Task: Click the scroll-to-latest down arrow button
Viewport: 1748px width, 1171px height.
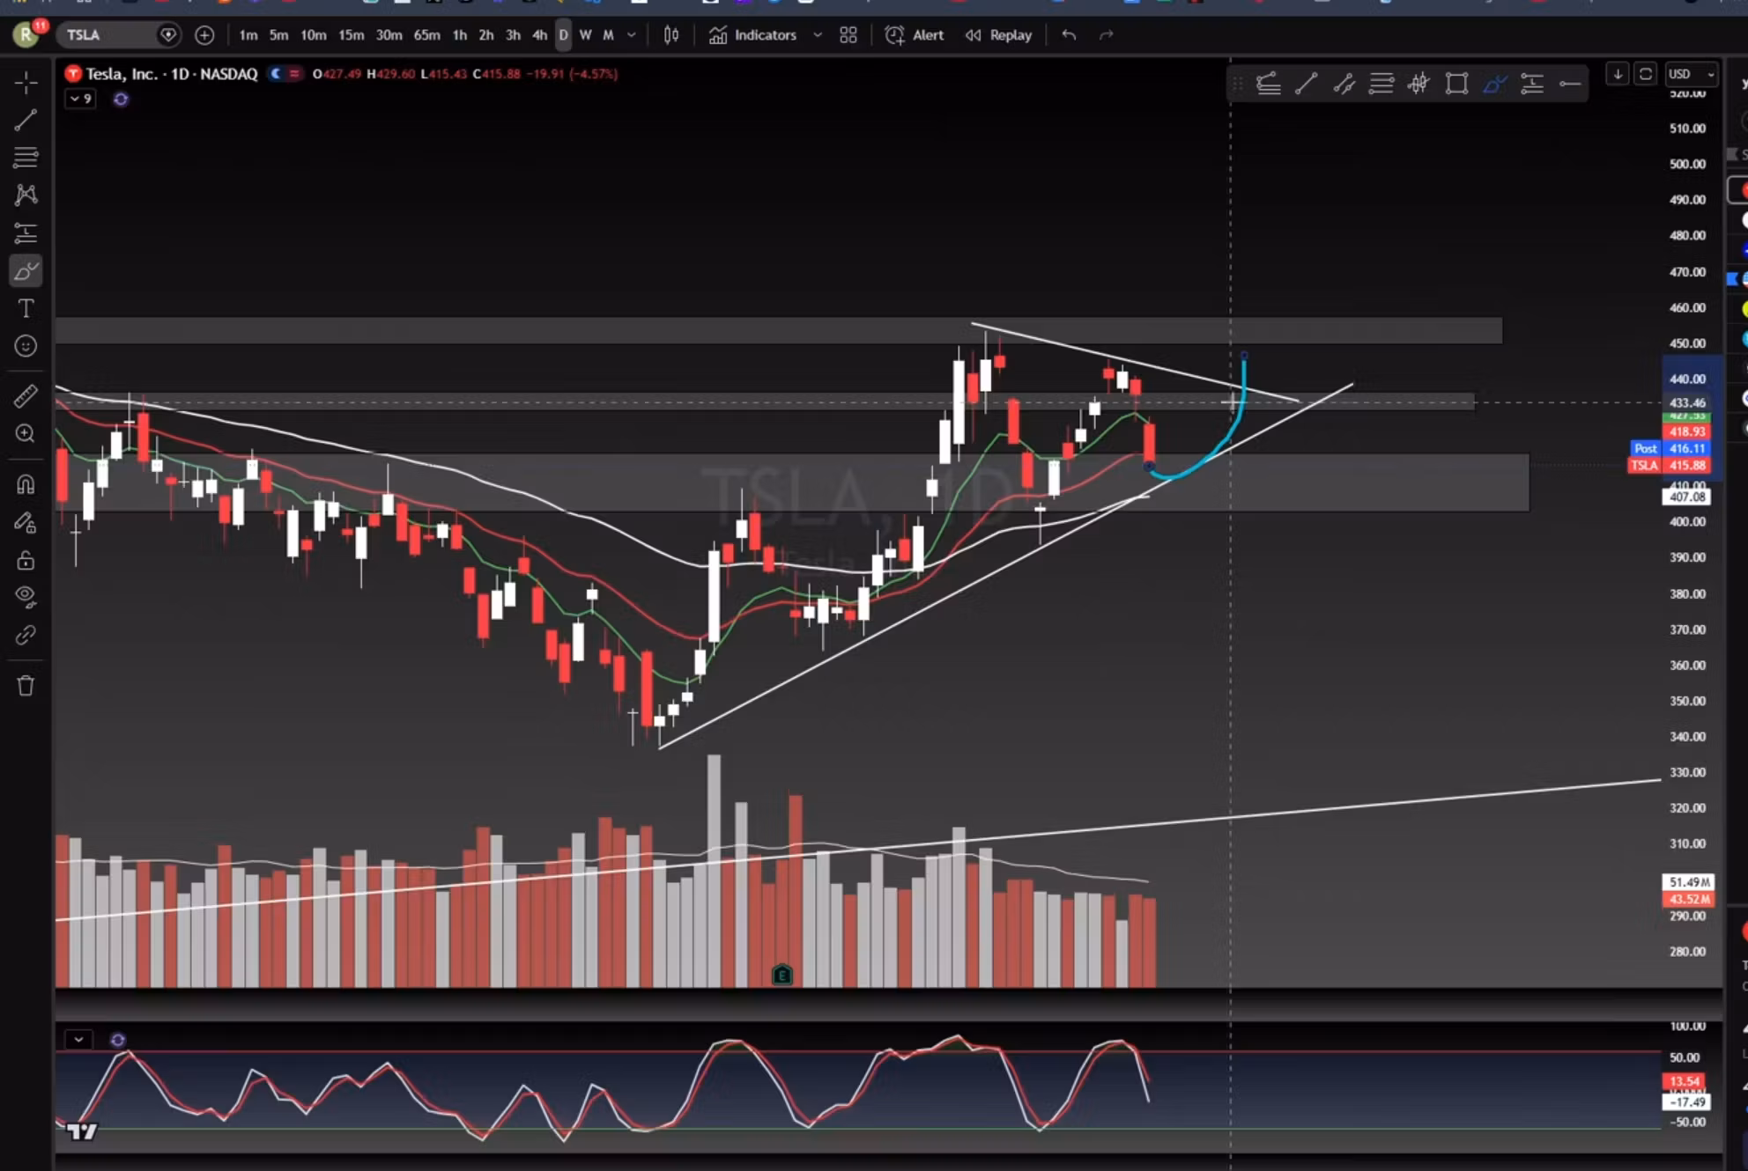Action: pos(1617,74)
